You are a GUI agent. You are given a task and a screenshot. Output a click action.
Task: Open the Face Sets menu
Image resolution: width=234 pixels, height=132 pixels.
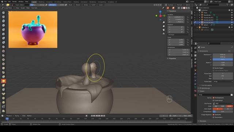(x=34, y=8)
